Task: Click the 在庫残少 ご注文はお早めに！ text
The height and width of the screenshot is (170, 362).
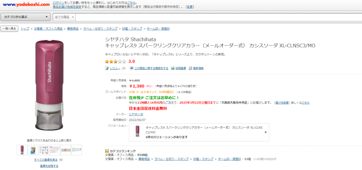Action: point(154,98)
